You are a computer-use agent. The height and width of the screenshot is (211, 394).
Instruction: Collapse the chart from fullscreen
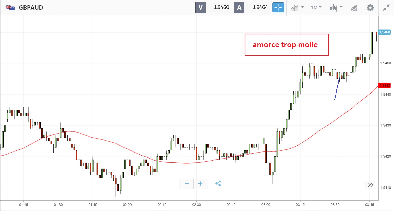click(386, 7)
